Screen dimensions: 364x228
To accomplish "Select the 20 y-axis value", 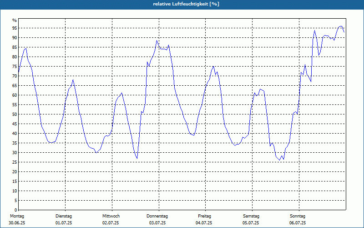I will 15,172.
